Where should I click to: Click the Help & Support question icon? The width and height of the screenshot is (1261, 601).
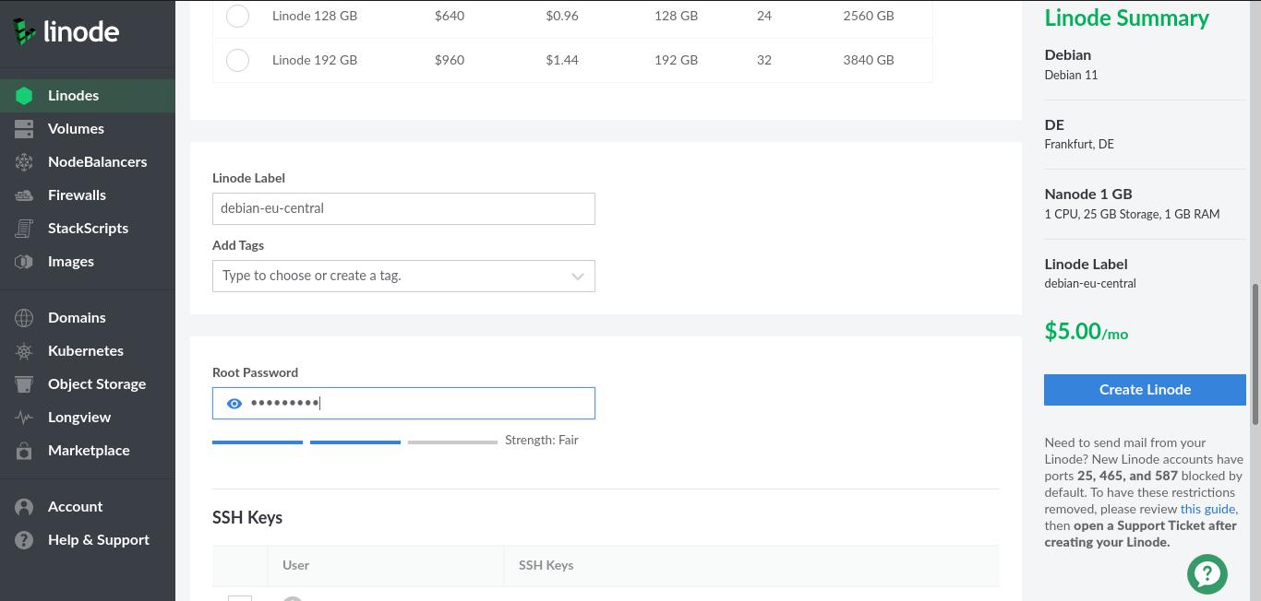[24, 540]
